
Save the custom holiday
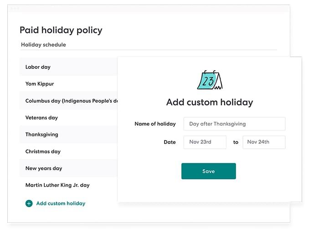point(209,171)
